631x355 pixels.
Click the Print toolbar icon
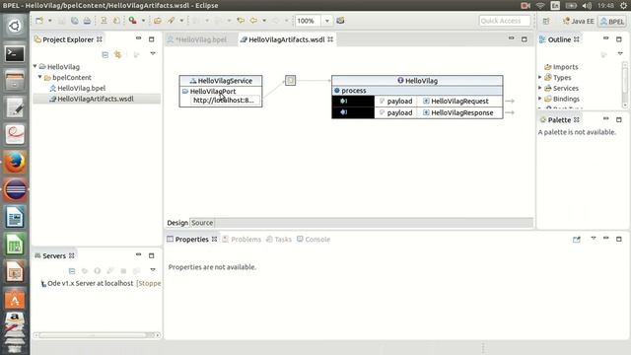point(87,21)
